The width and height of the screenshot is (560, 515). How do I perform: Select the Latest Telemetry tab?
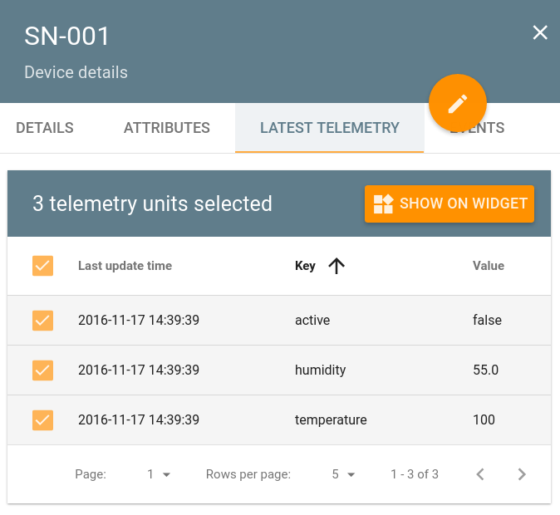[330, 128]
